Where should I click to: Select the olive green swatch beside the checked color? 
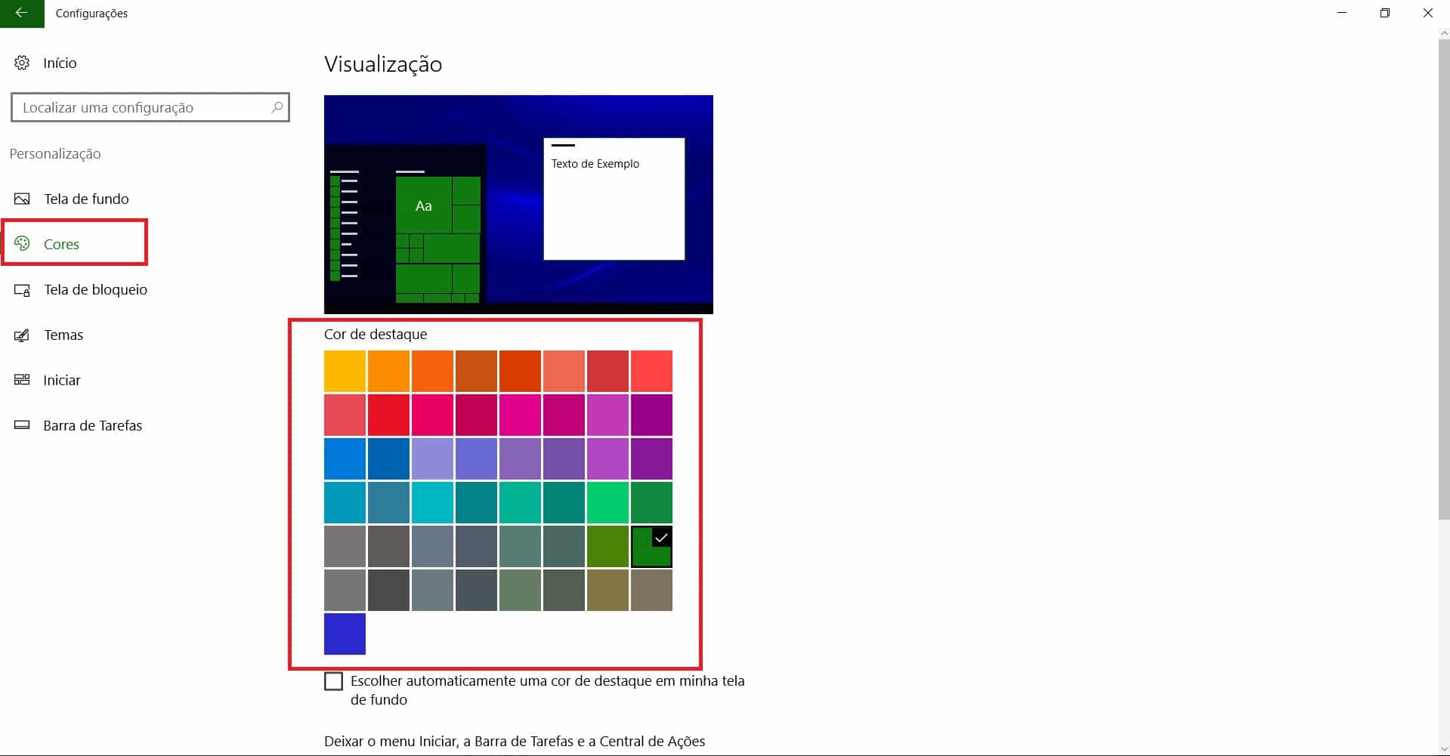pyautogui.click(x=608, y=546)
